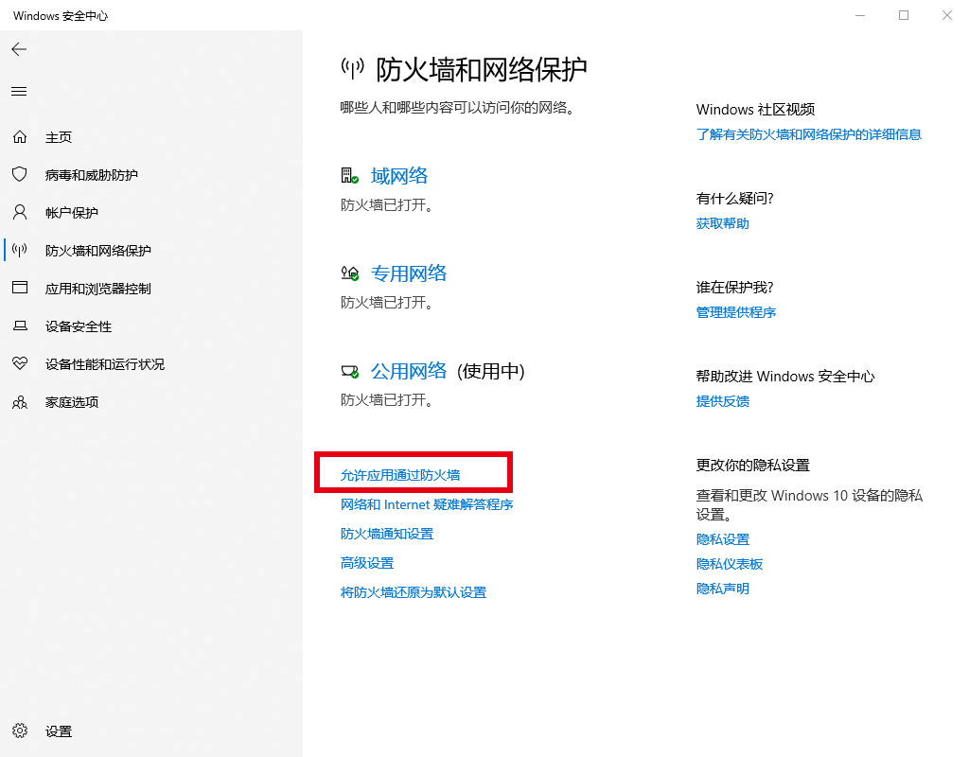The image size is (969, 757).
Task: Open 家庭选项 section
Action: (72, 402)
